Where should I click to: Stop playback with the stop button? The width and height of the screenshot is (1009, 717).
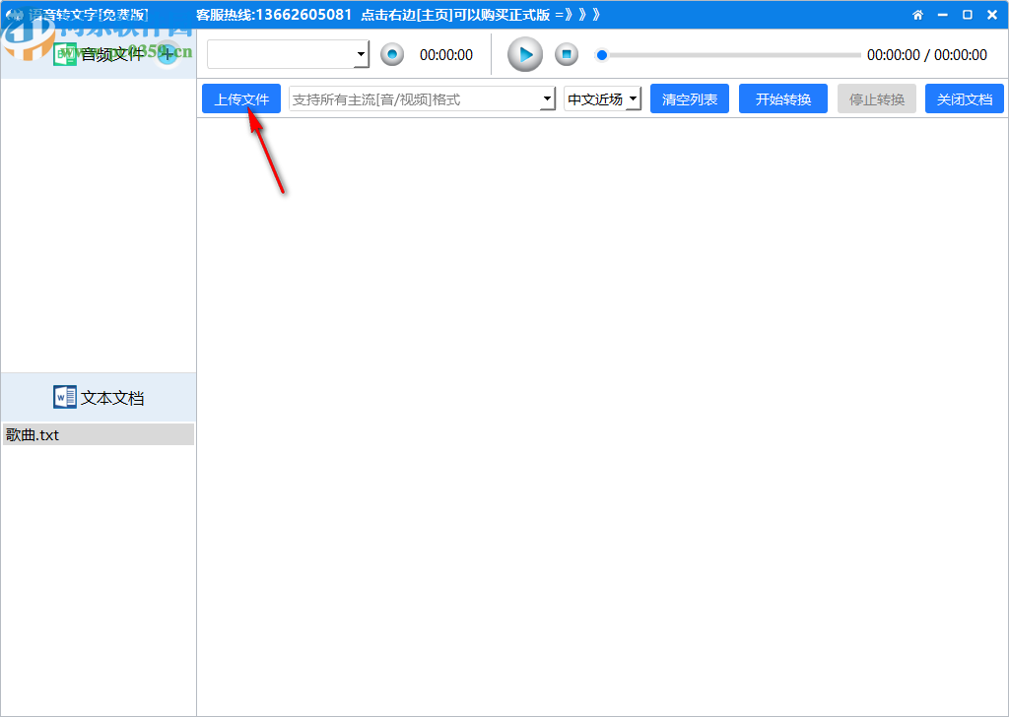(x=567, y=54)
